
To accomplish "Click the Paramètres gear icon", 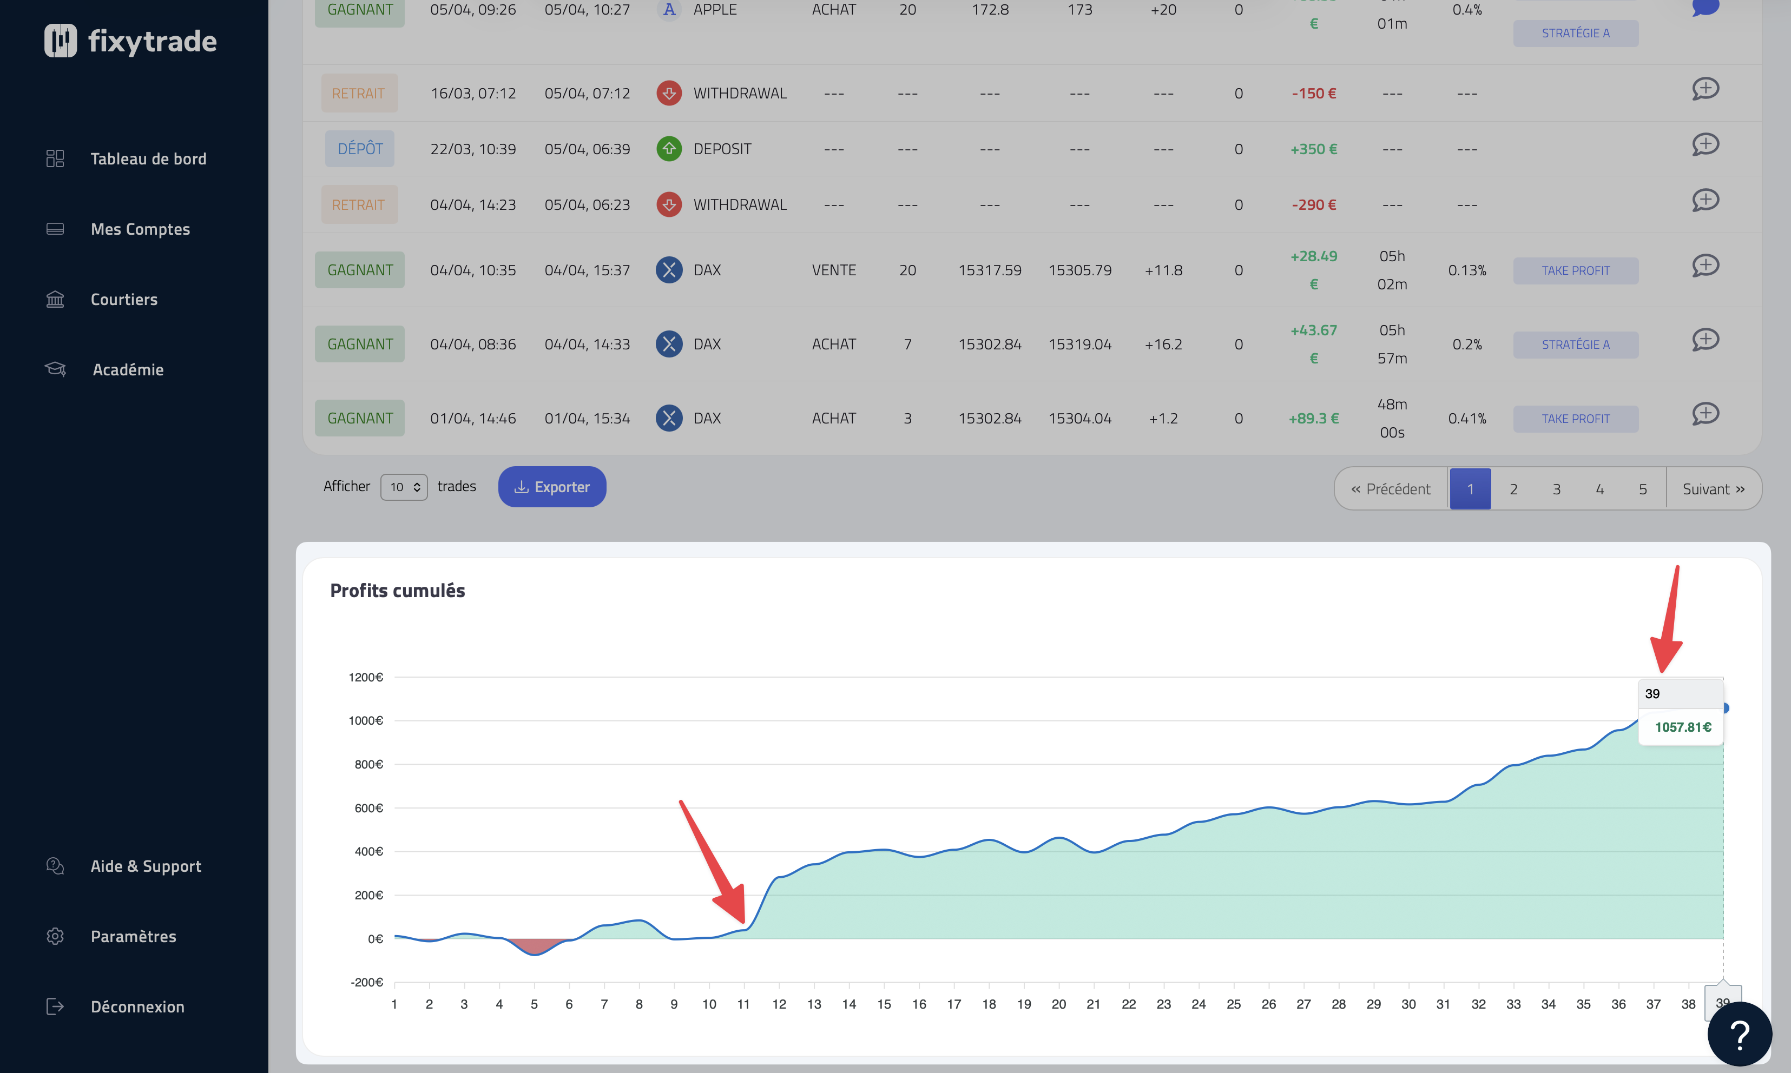I will pos(55,936).
